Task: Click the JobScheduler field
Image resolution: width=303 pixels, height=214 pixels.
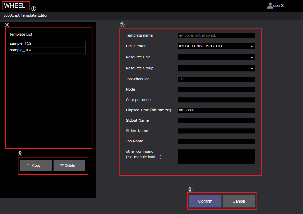Action: tap(216, 79)
